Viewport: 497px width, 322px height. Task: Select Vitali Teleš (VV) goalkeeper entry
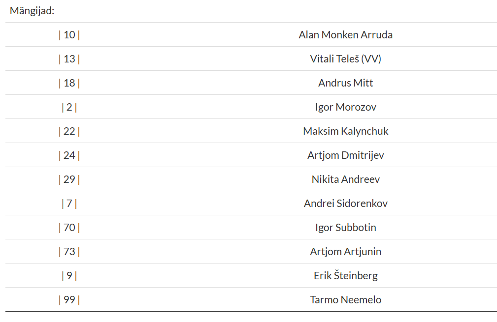coord(345,59)
